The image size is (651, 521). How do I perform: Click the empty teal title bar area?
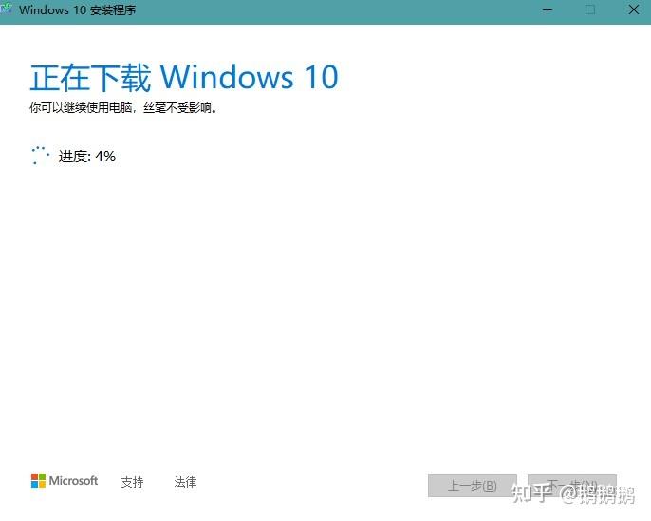pos(332,11)
